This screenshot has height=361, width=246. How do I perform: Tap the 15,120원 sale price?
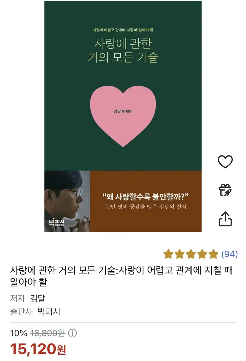(x=38, y=349)
